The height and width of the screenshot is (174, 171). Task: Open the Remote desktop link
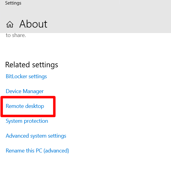pos(25,106)
